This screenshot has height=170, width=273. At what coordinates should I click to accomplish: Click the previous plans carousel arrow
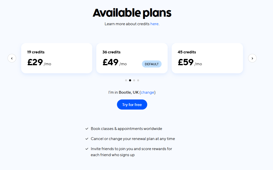coord(12,58)
